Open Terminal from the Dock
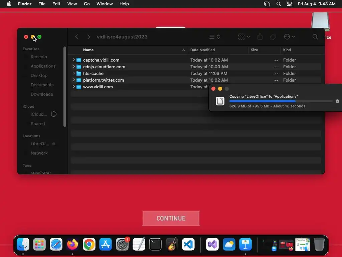The image size is (342, 257). click(155, 244)
